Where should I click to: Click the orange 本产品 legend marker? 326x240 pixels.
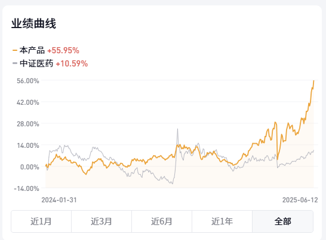[15, 50]
